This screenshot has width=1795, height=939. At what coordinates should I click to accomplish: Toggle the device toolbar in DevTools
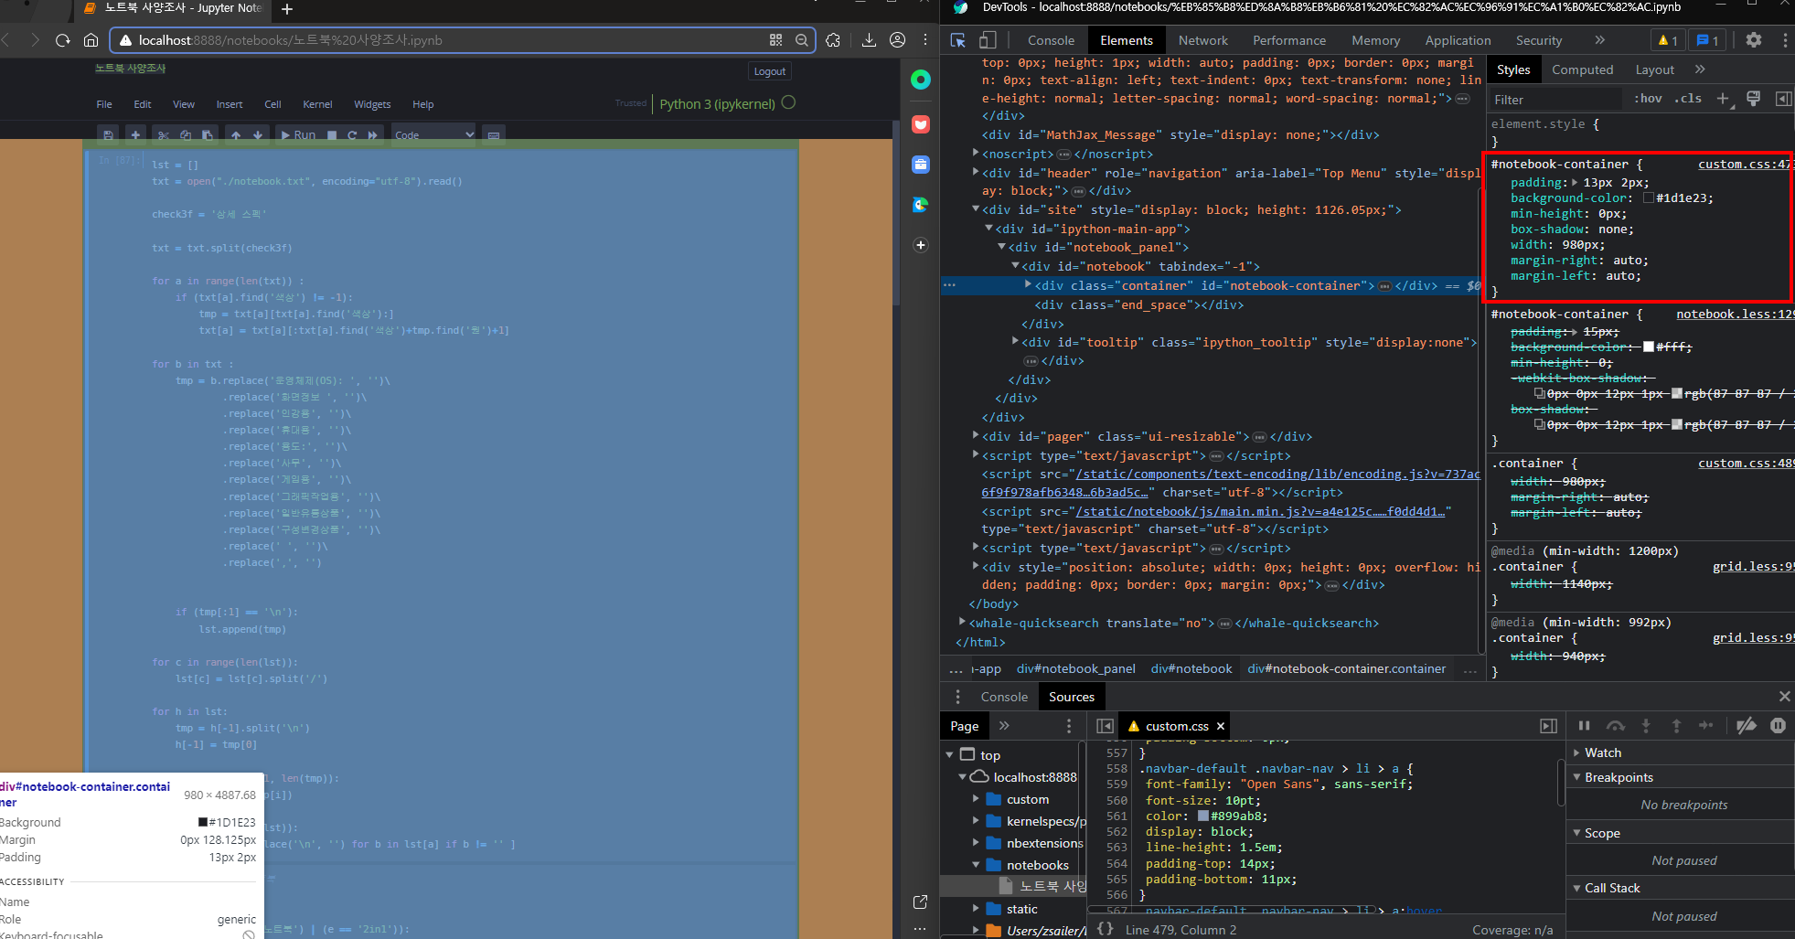point(988,40)
